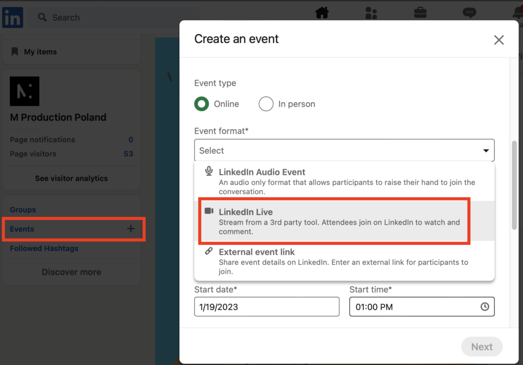The width and height of the screenshot is (523, 365).
Task: Open the Messaging chat bubble icon
Action: point(469,13)
